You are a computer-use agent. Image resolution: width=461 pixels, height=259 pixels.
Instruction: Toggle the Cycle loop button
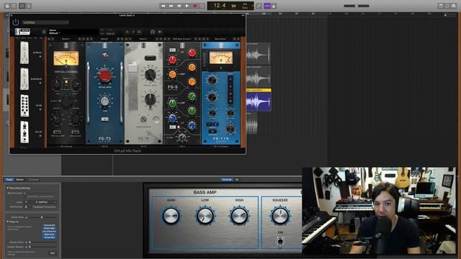click(x=202, y=6)
